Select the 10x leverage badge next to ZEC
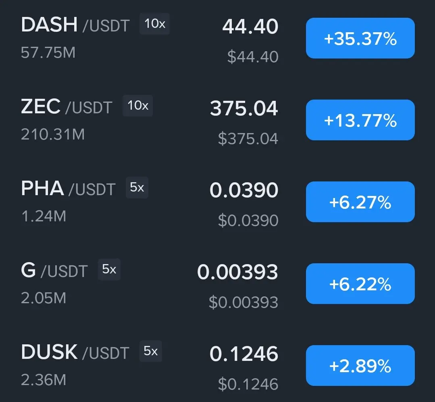 [x=137, y=105]
